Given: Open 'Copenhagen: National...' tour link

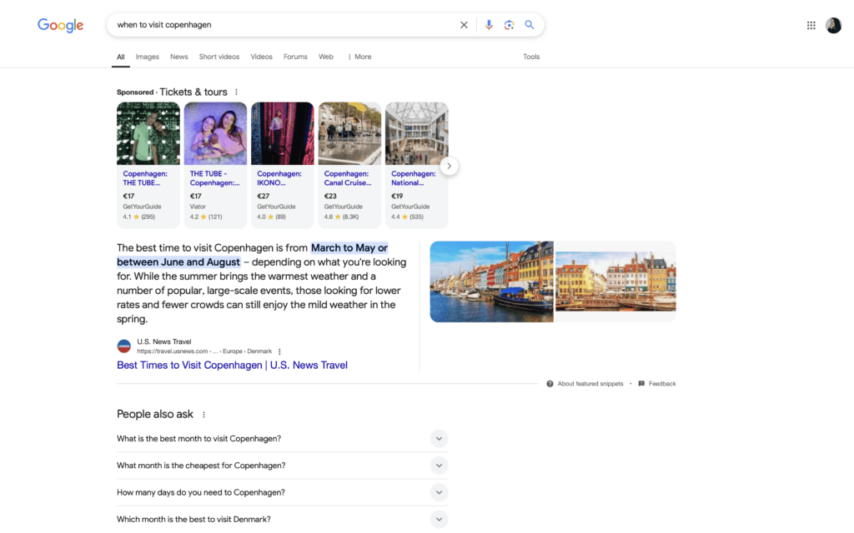Looking at the screenshot, I should click(414, 178).
